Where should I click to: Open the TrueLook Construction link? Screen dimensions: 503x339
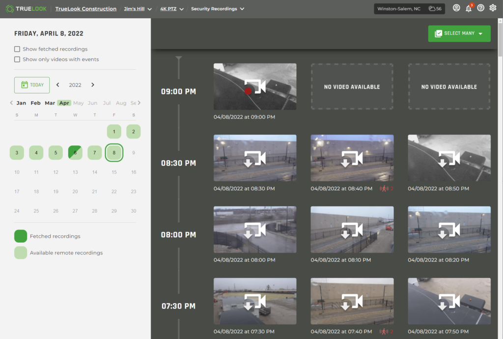click(x=85, y=9)
